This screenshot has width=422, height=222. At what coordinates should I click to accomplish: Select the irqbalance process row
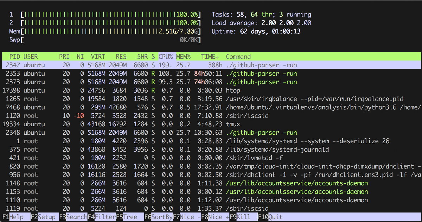211,99
